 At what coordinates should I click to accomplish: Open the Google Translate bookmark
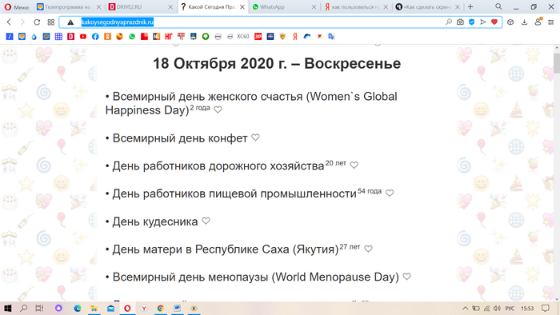pyautogui.click(x=331, y=37)
